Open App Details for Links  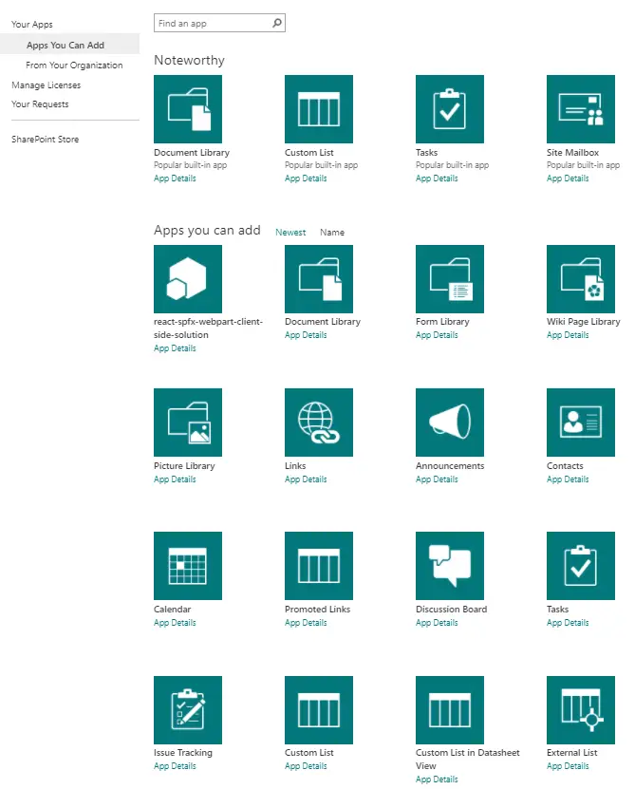click(x=306, y=479)
